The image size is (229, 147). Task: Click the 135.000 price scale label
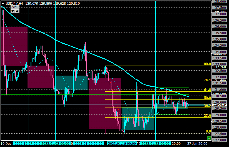coord(220,39)
